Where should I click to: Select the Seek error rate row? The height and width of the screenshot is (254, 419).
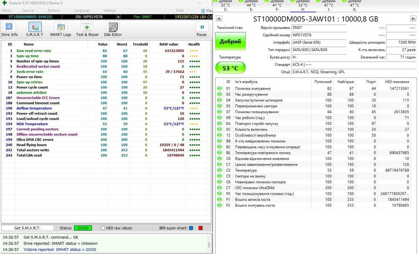[104, 72]
